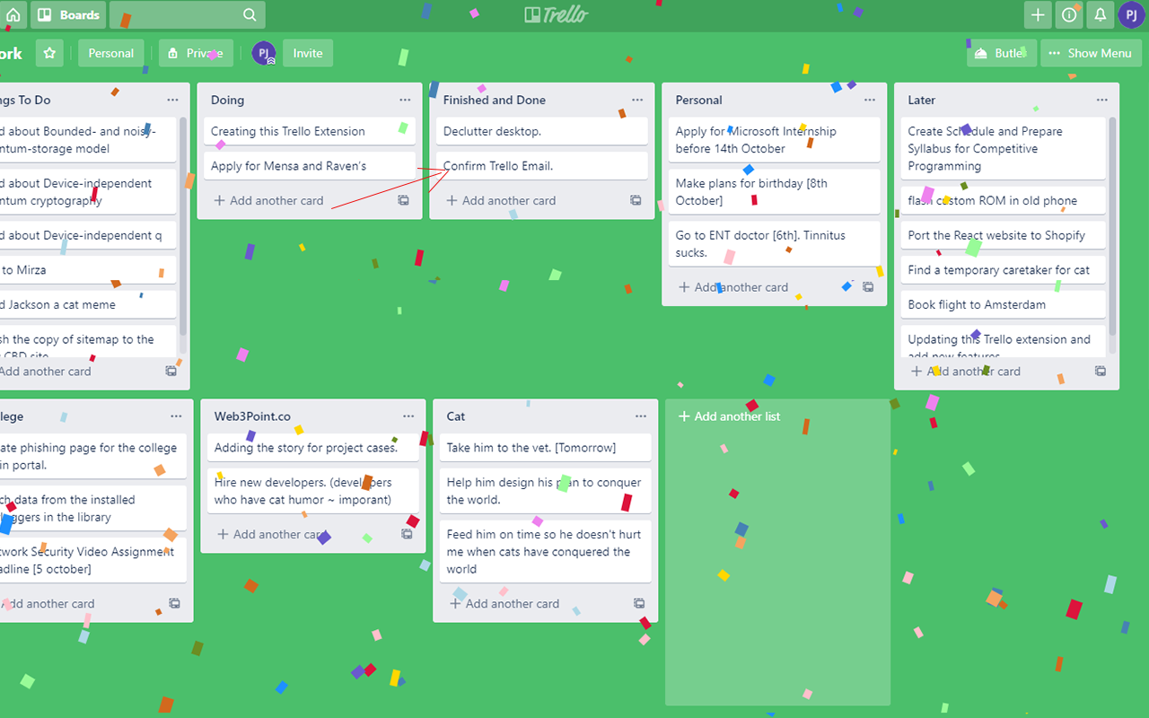Open list actions menu for Web3Point.co
This screenshot has width=1149, height=718.
click(x=408, y=416)
